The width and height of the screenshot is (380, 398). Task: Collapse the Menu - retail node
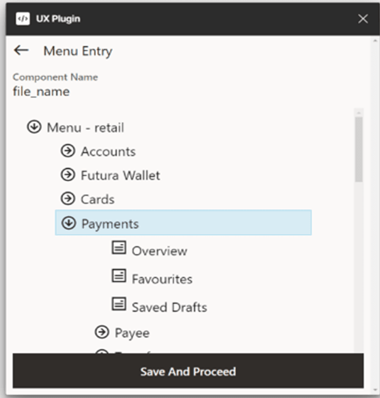34,127
